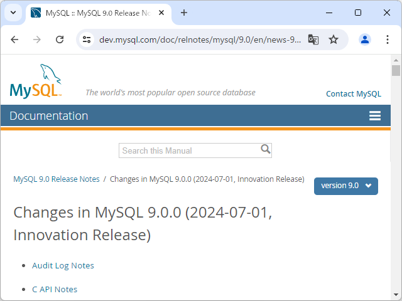Click the tagline 'The world's most popular open source database'
The height and width of the screenshot is (301, 402).
tap(170, 92)
